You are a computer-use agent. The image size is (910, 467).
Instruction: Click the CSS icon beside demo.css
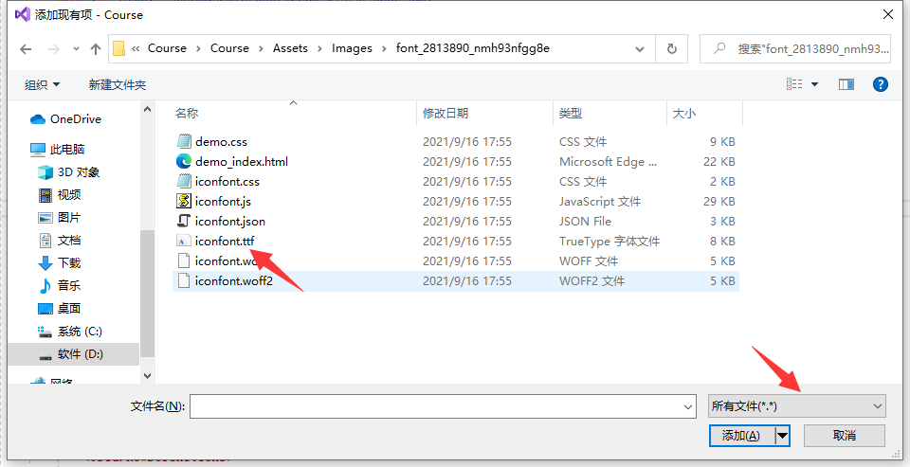pos(184,141)
